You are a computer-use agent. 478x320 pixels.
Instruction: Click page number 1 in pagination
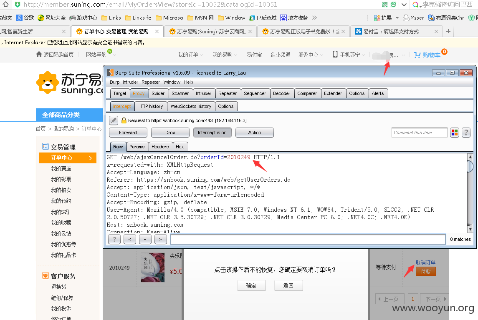412,299
